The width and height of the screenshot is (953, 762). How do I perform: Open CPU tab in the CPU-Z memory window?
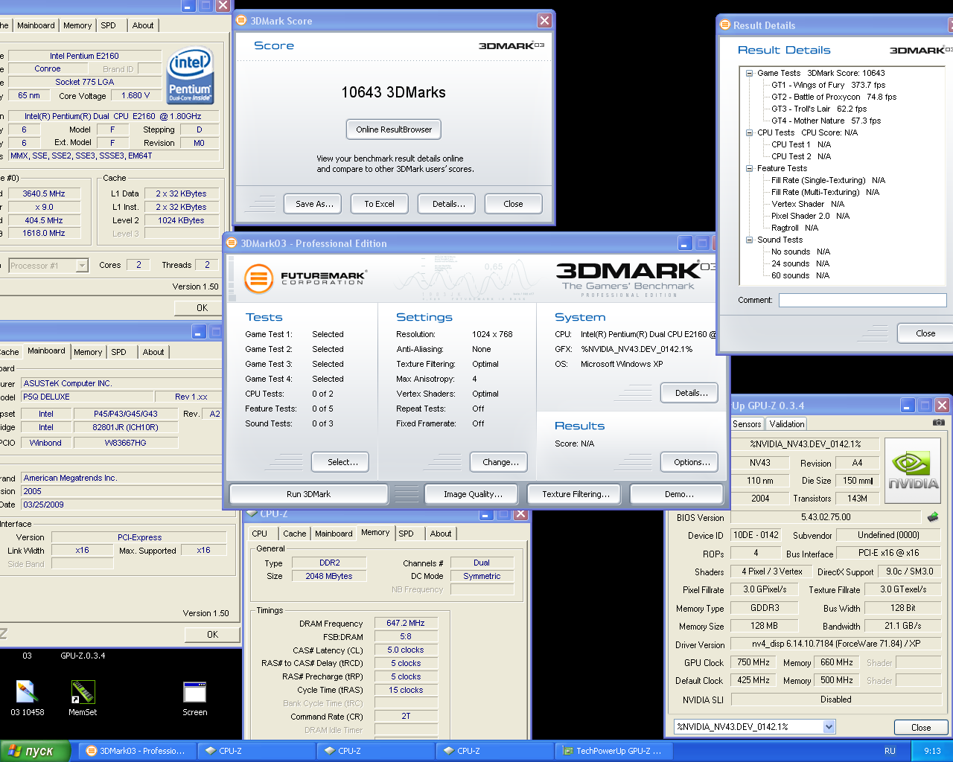[x=259, y=534]
